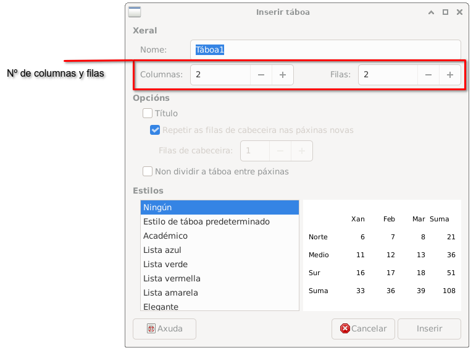Pick the Lista azul style
This screenshot has height=350, width=476.
click(x=219, y=250)
